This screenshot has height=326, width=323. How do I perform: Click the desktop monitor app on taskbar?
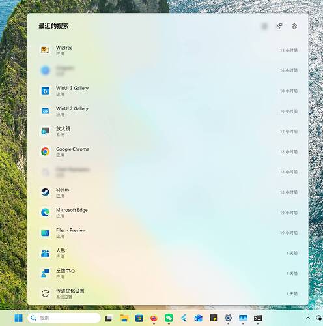click(x=243, y=318)
